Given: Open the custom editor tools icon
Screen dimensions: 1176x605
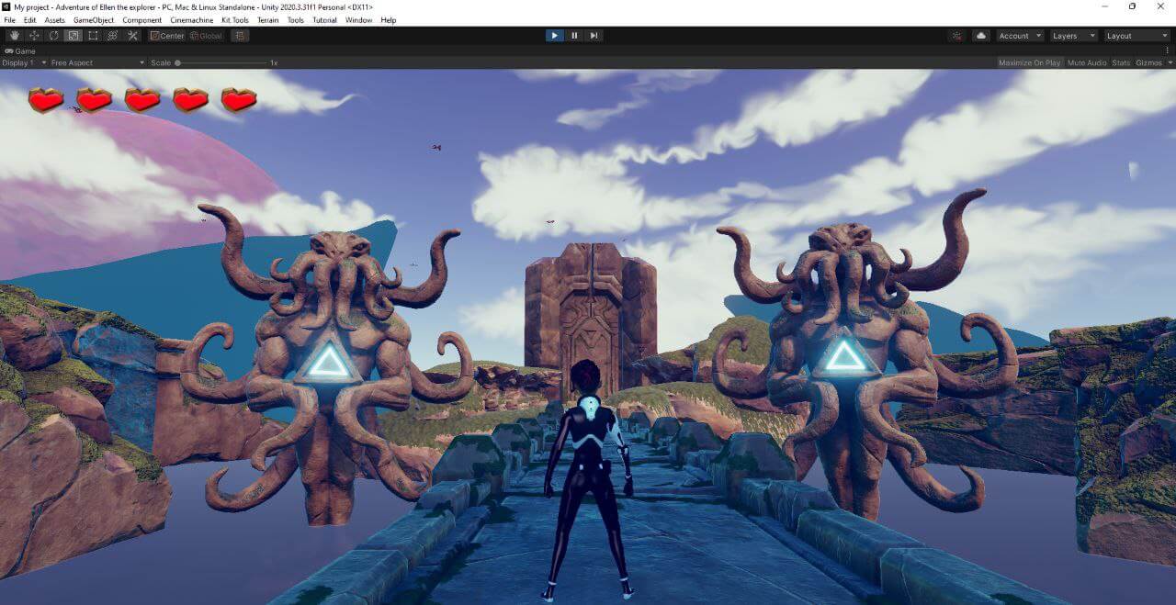Looking at the screenshot, I should click(x=132, y=36).
